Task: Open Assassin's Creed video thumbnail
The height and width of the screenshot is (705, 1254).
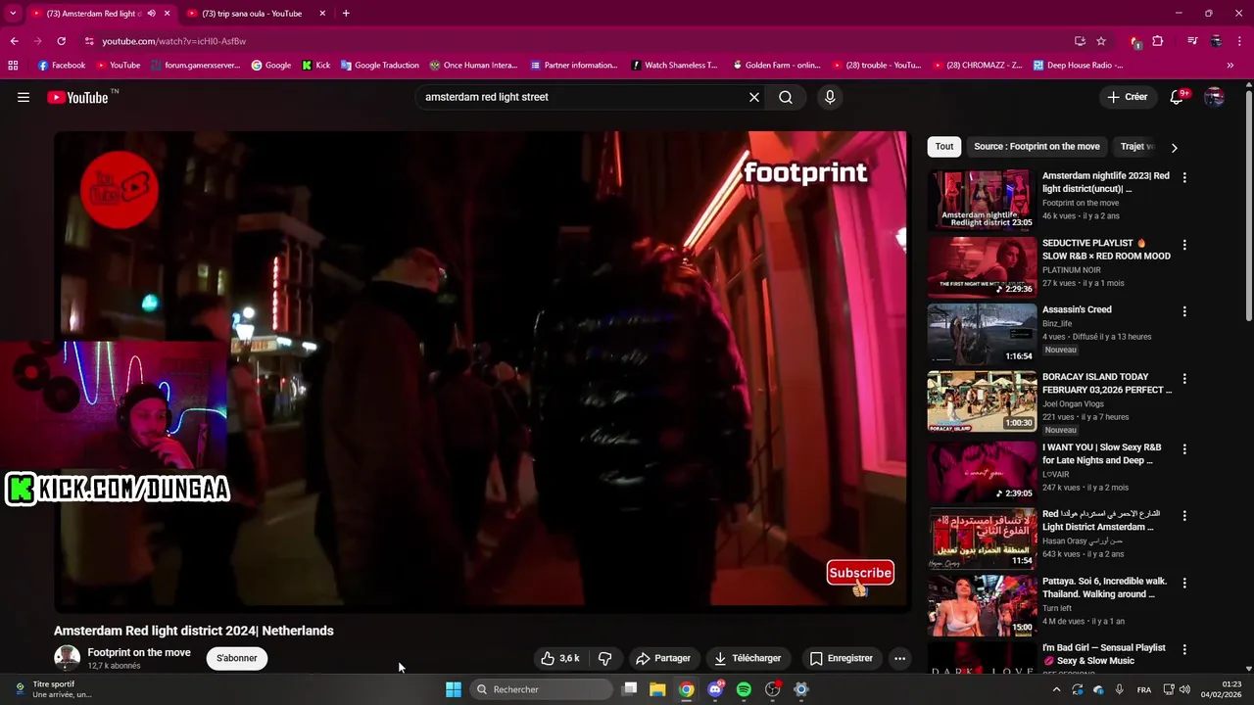Action: pyautogui.click(x=982, y=334)
